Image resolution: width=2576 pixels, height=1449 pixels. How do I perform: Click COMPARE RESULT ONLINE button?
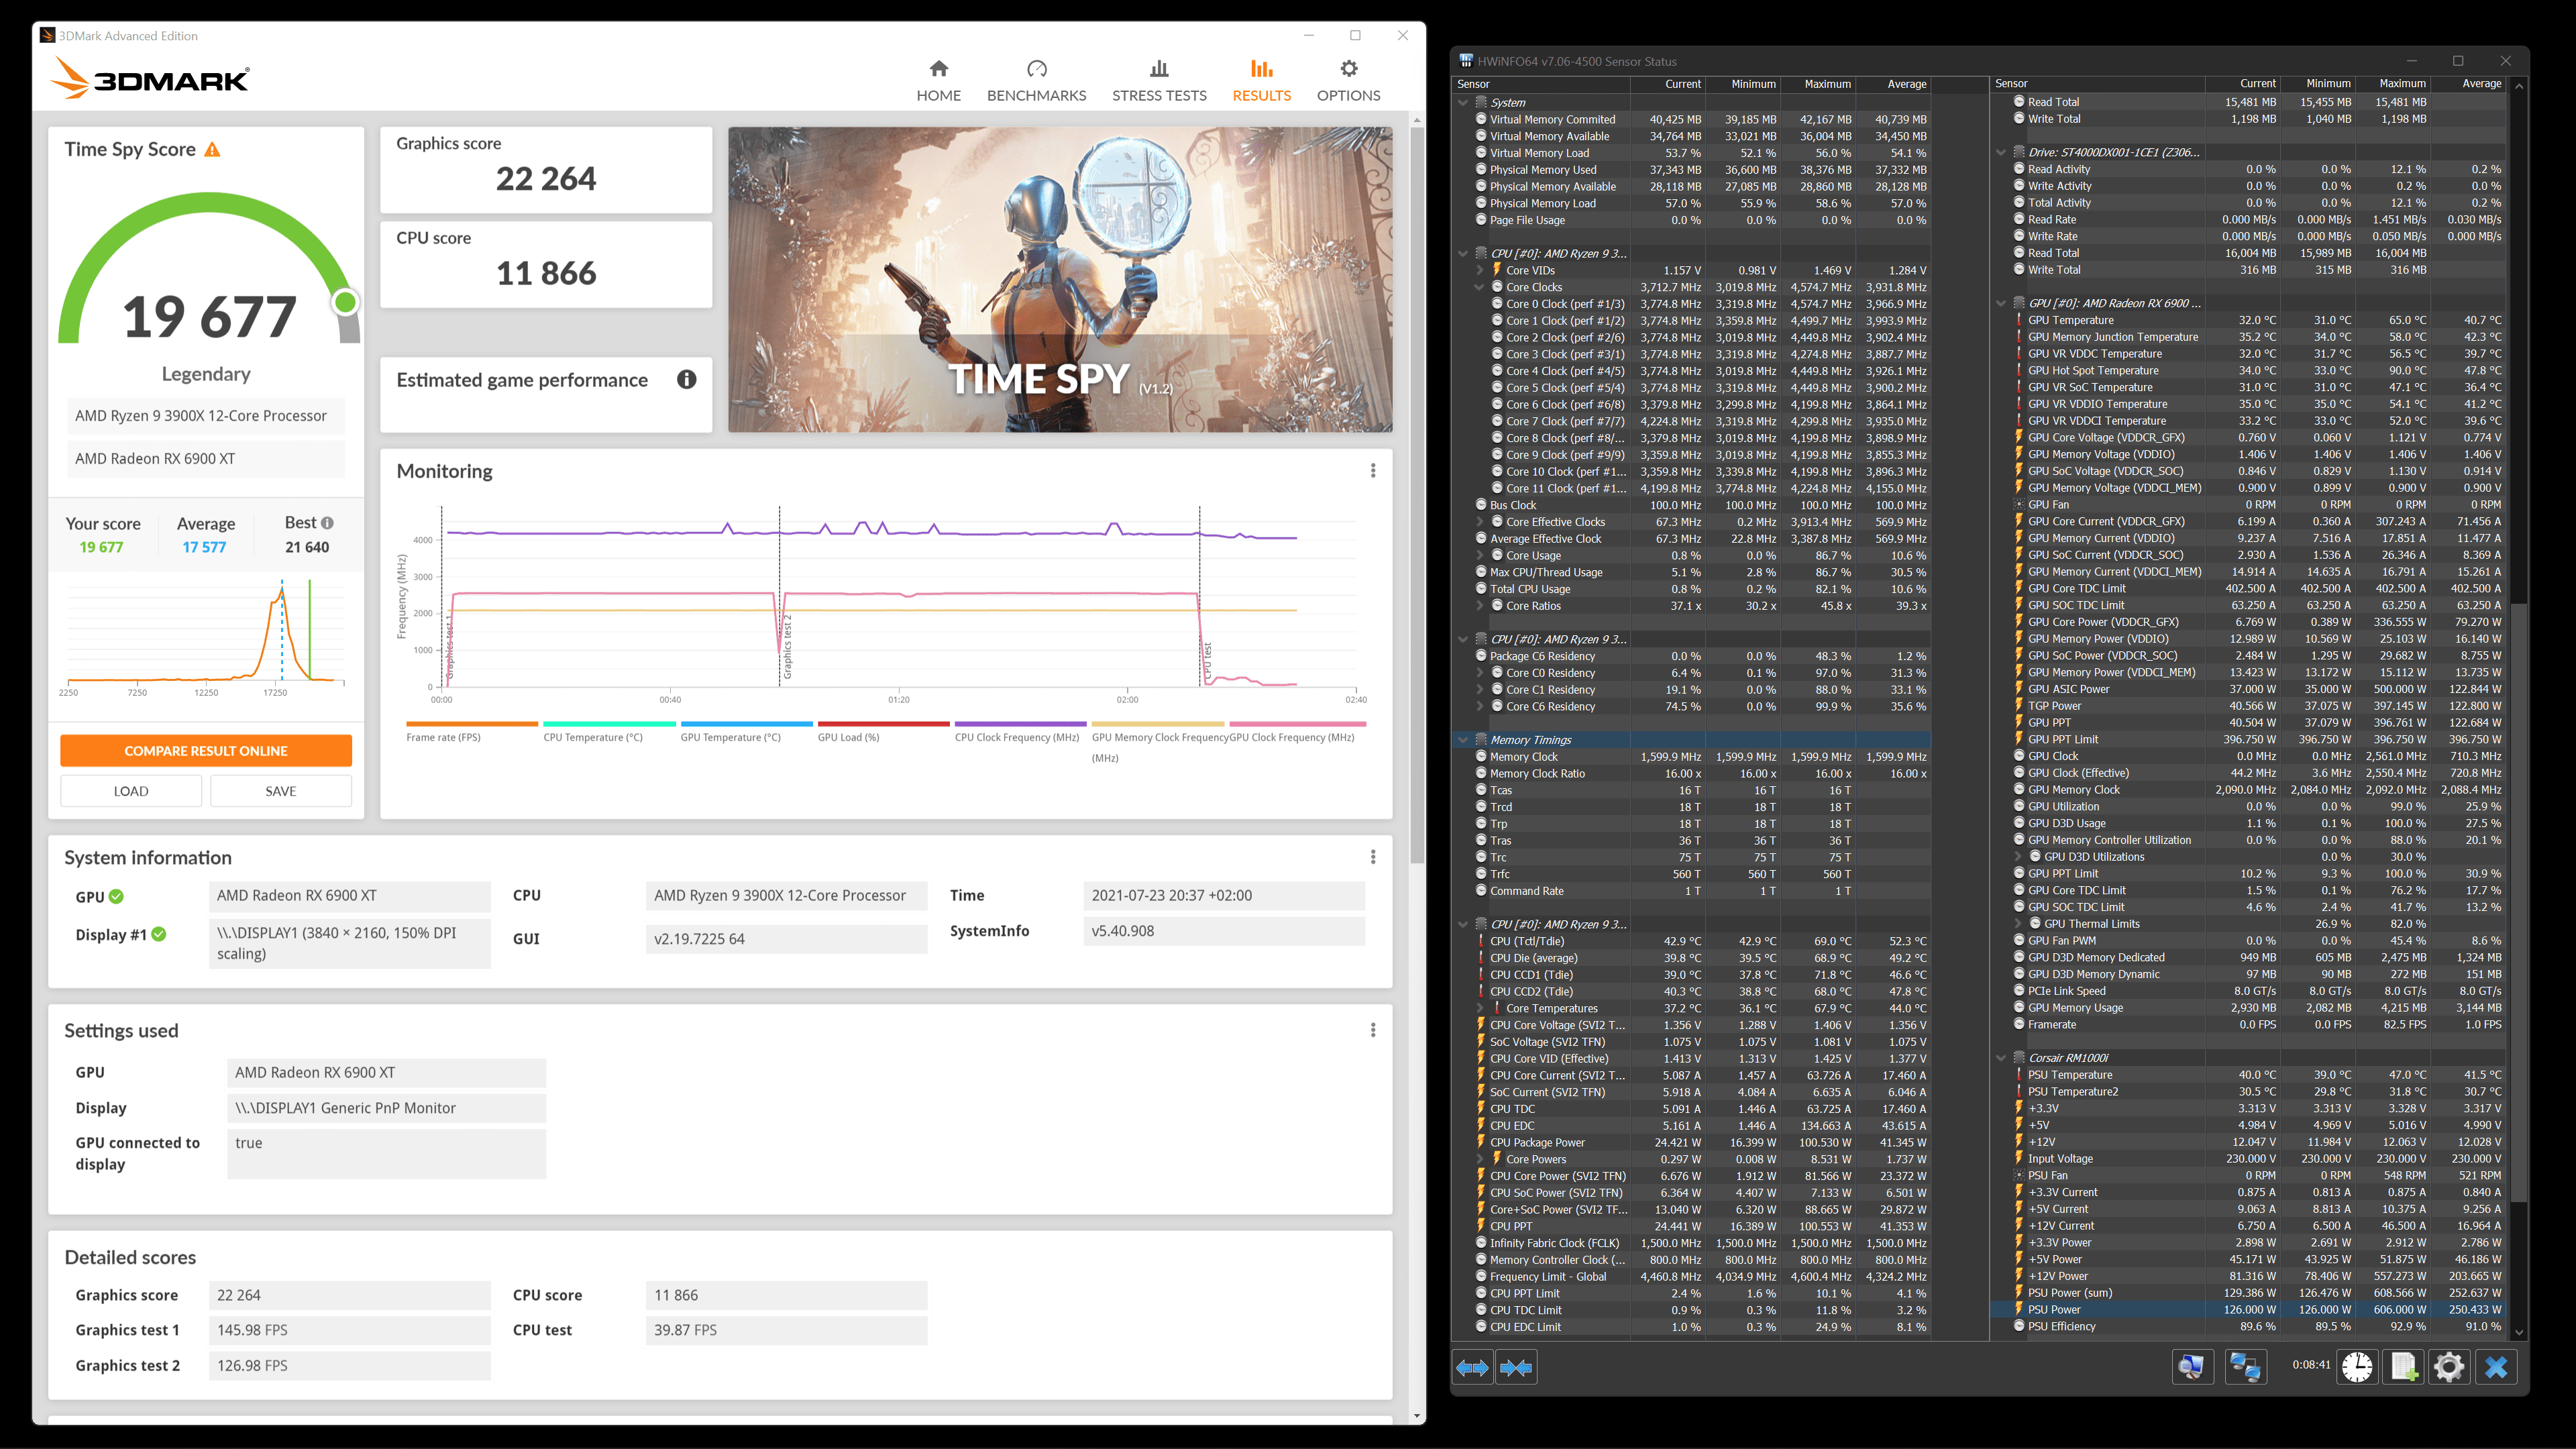tap(206, 750)
